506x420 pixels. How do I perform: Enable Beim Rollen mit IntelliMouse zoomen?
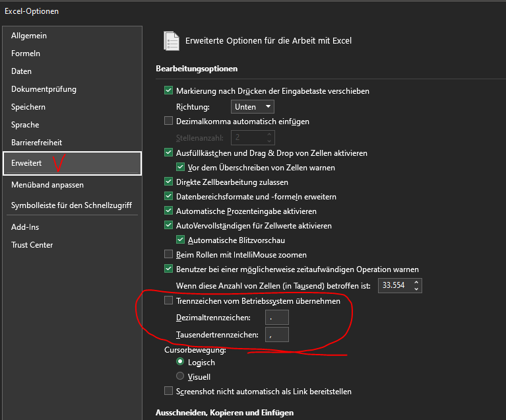pyautogui.click(x=168, y=255)
